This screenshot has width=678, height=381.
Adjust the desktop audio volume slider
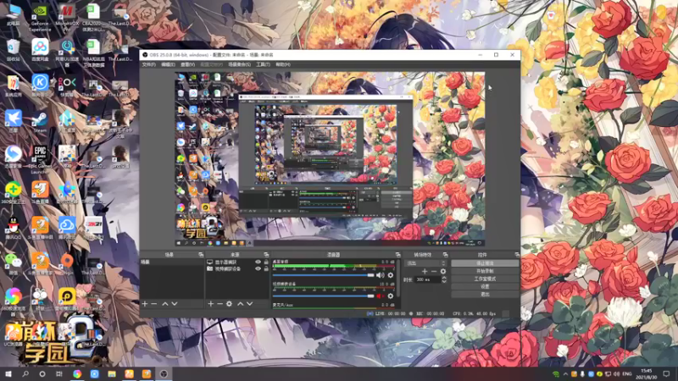coord(324,275)
